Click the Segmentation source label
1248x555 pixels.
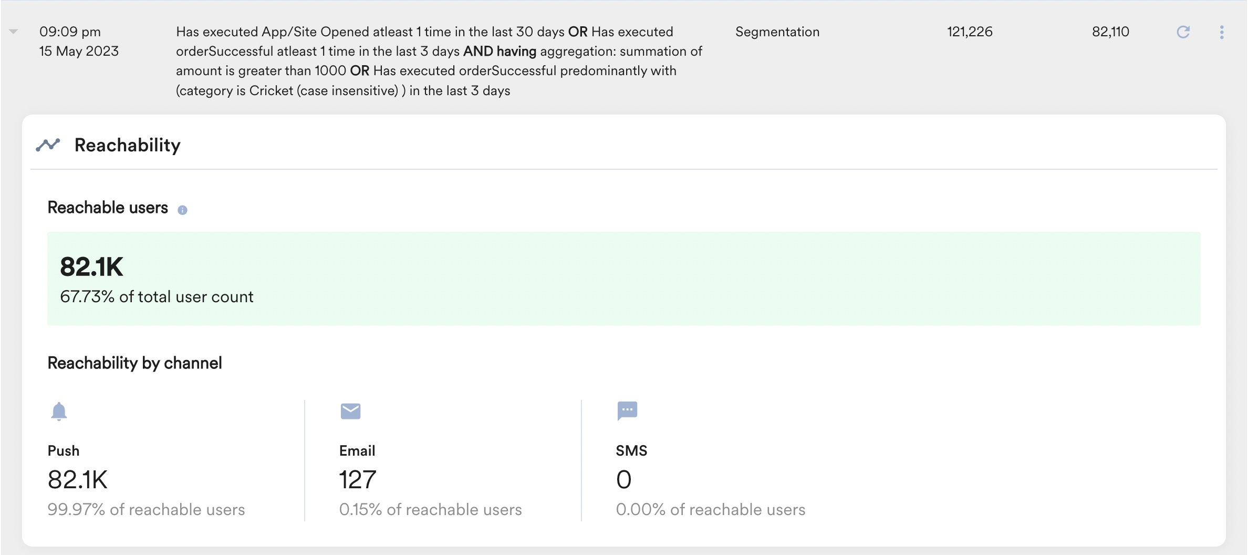pyautogui.click(x=777, y=32)
